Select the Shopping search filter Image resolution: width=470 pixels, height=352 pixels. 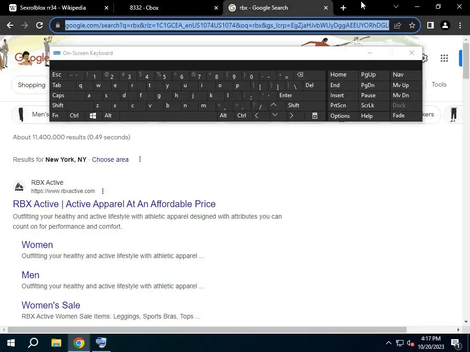point(32,85)
